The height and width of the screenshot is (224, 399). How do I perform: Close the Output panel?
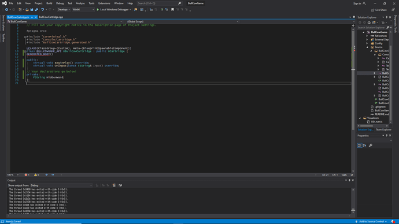pos(353,180)
